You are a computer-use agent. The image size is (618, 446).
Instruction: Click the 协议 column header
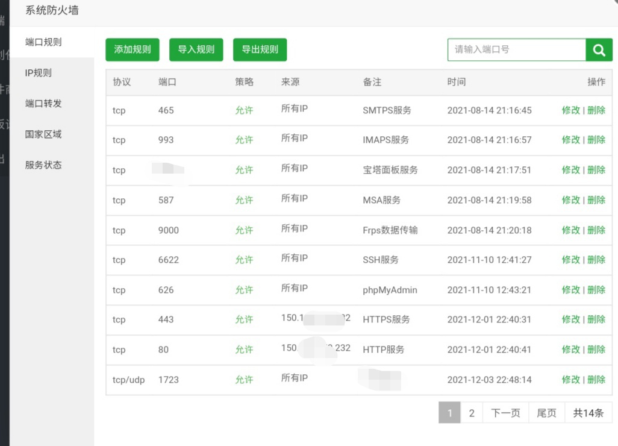pyautogui.click(x=122, y=82)
